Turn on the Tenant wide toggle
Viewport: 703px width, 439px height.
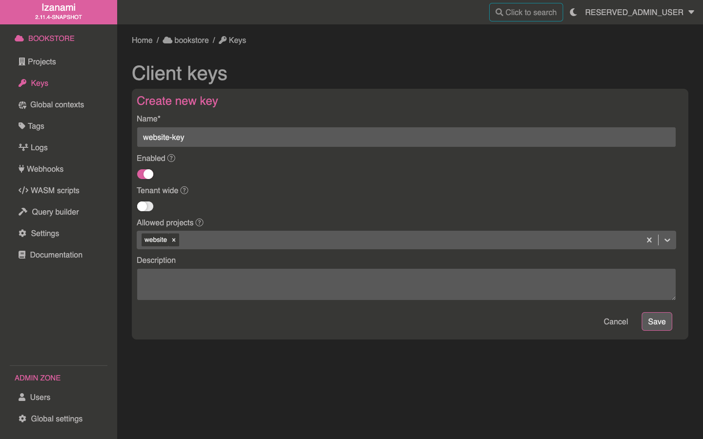[x=145, y=206]
